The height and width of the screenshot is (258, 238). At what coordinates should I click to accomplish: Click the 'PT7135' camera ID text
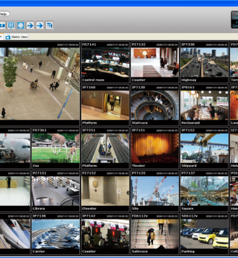139,173
